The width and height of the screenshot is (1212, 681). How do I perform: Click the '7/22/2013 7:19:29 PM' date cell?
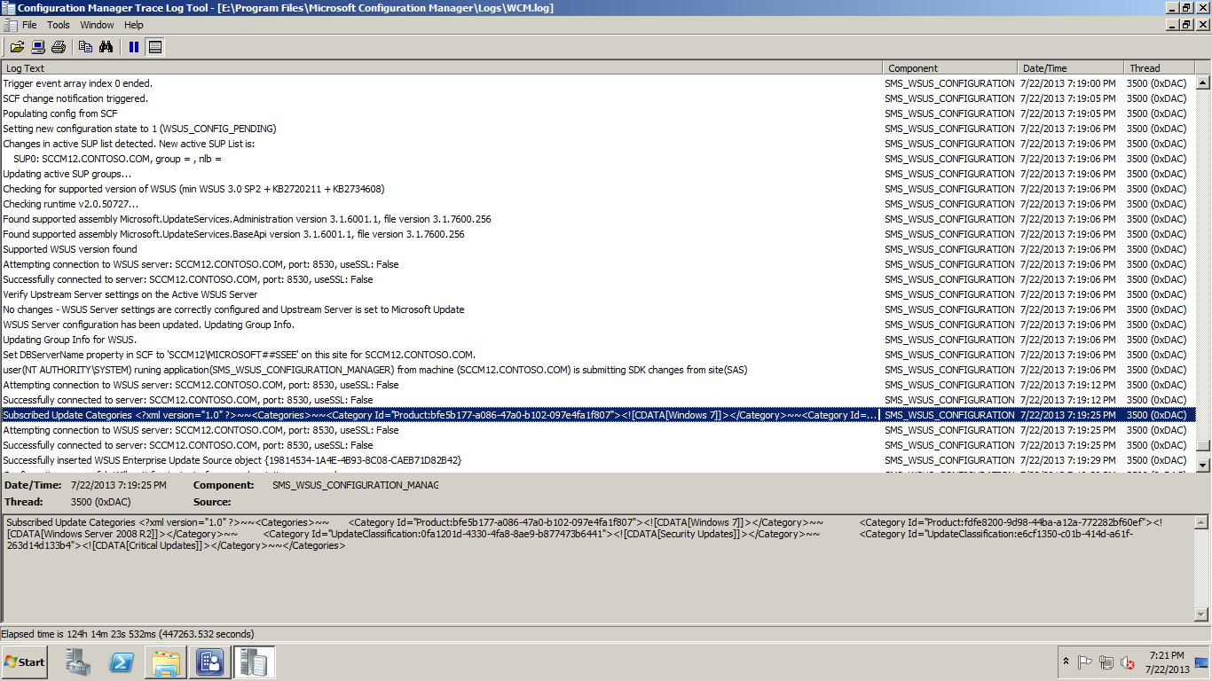point(1068,460)
